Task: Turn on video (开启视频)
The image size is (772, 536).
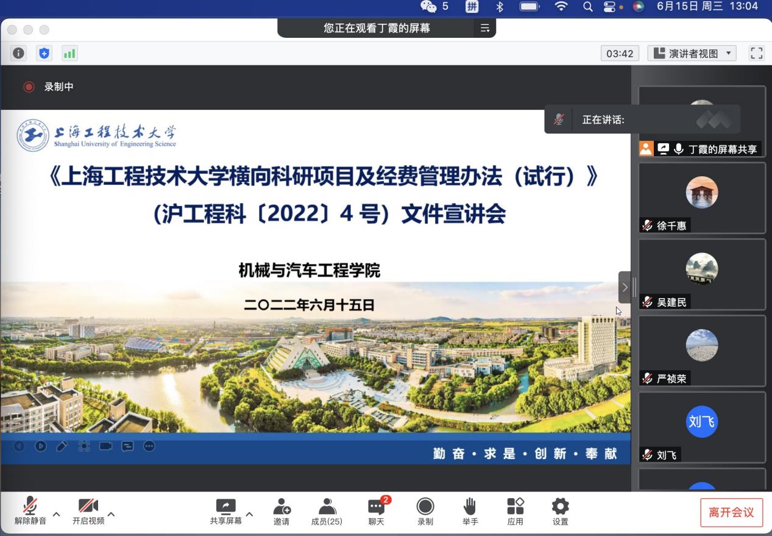Action: pyautogui.click(x=88, y=511)
